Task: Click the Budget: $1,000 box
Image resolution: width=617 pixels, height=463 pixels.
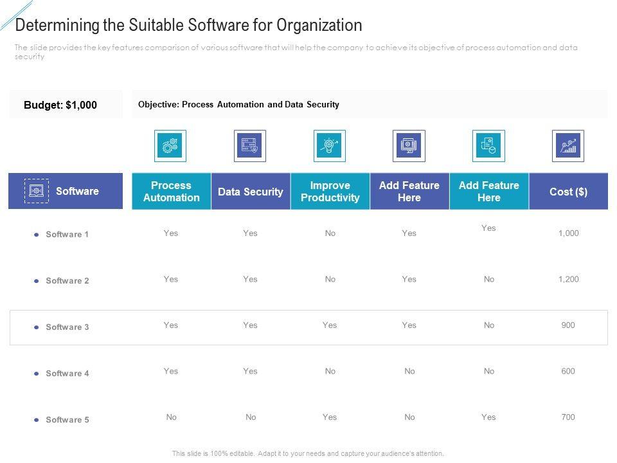Action: point(66,105)
